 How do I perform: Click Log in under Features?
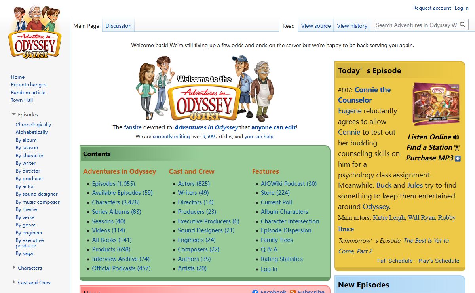tap(269, 269)
